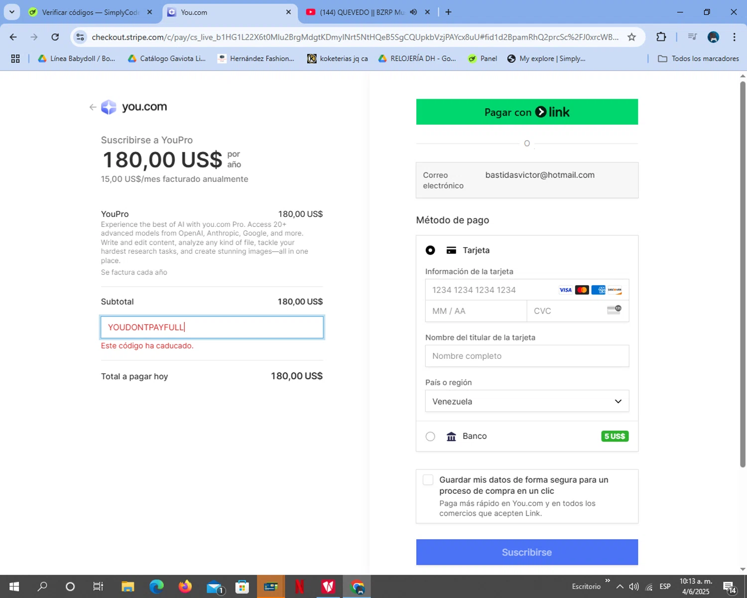Expand Escritorio toolbar chevron in taskbar
This screenshot has height=598, width=747.
click(x=608, y=581)
